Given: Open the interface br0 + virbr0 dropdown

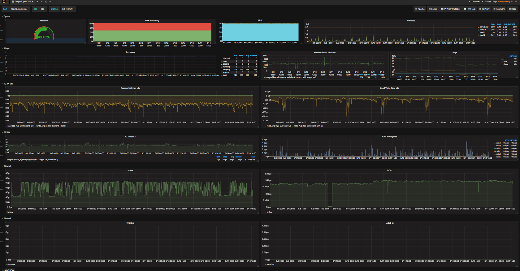Looking at the screenshot, I should [x=68, y=9].
